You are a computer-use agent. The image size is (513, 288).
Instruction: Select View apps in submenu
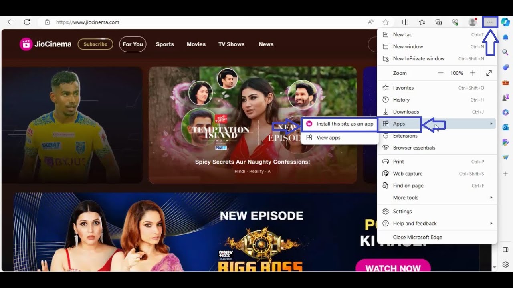[x=339, y=138]
